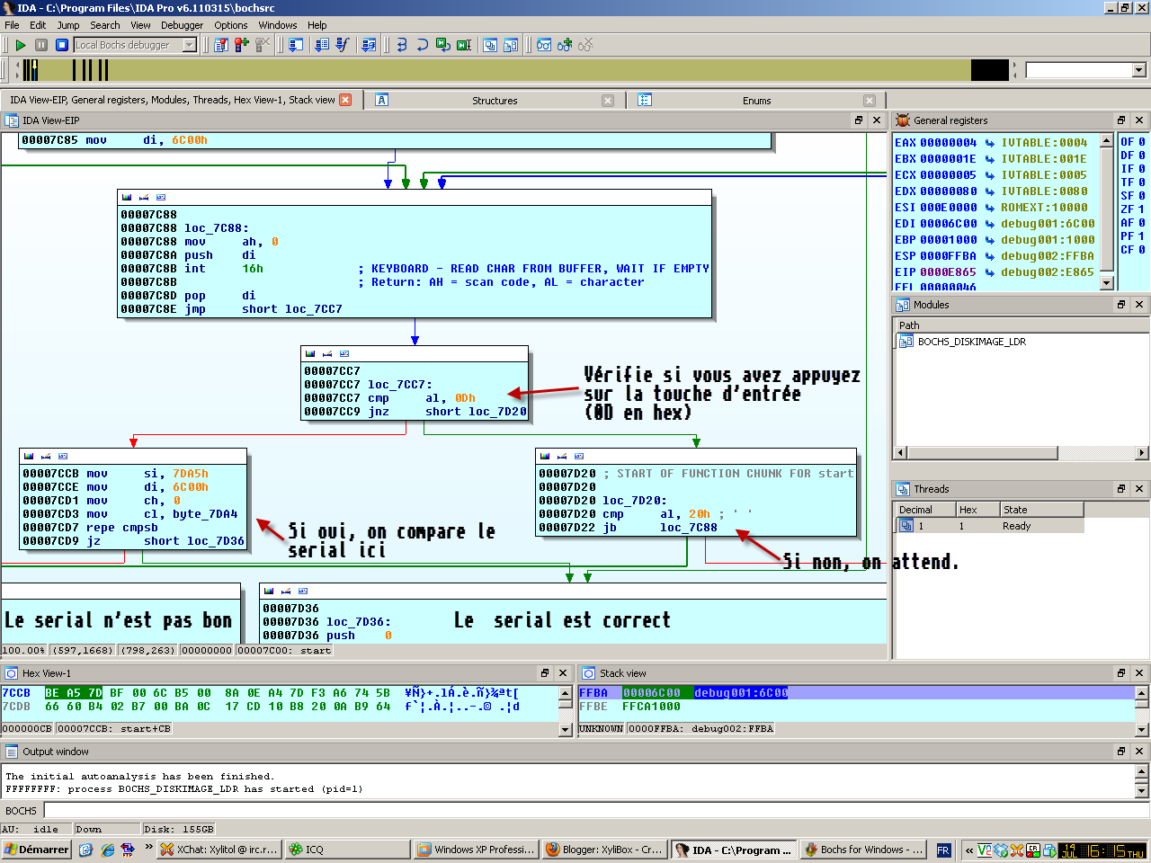Click the Structures tab icon
Image resolution: width=1151 pixels, height=863 pixels.
(381, 100)
